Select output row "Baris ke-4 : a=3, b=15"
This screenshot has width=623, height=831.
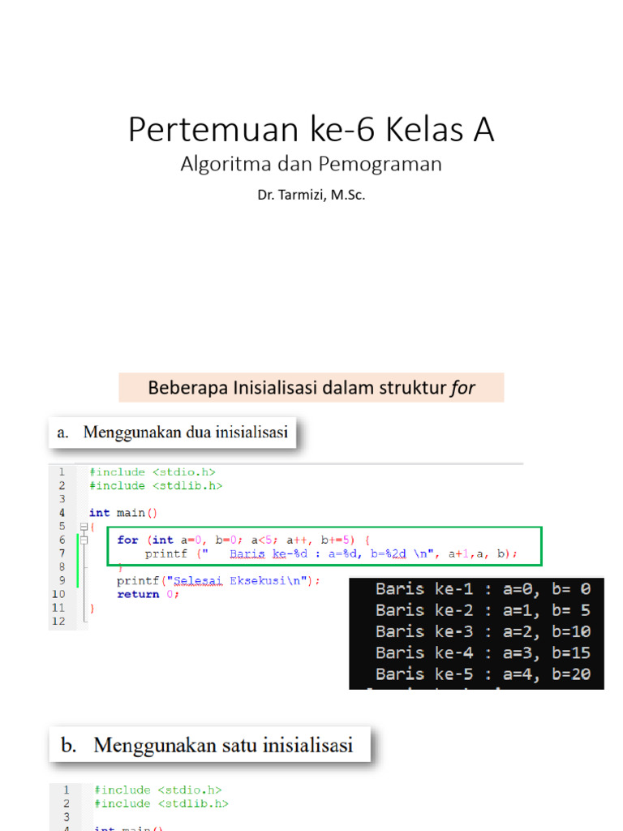483,653
